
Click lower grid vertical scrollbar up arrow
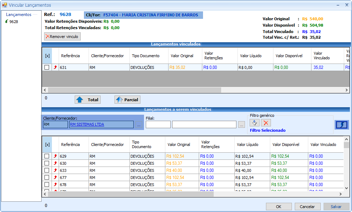pyautogui.click(x=346, y=139)
